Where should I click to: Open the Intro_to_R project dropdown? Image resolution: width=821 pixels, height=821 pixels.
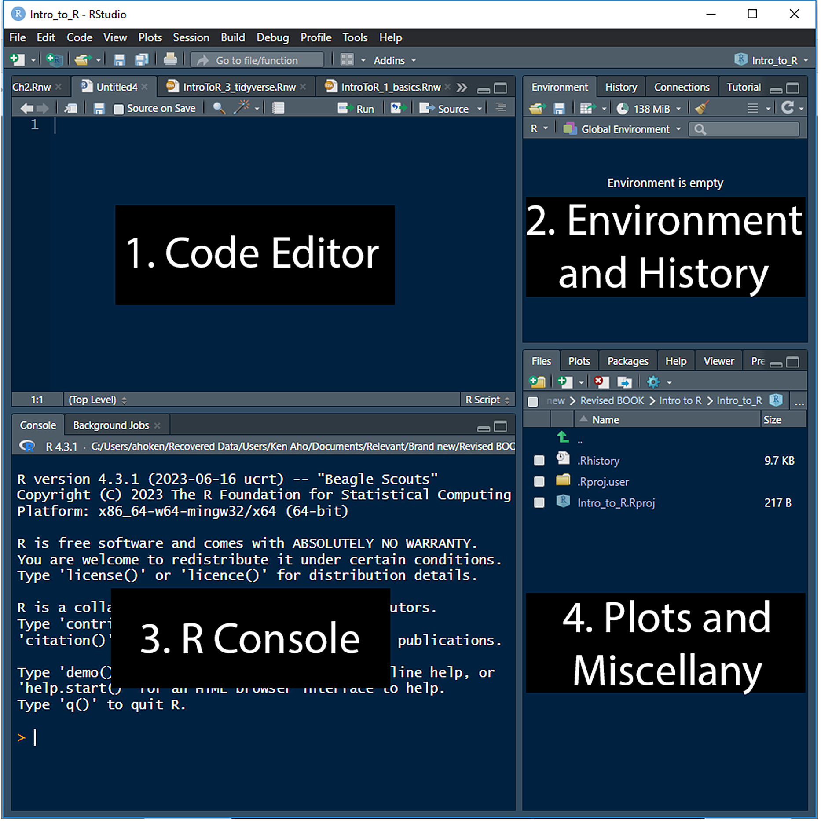tap(772, 60)
